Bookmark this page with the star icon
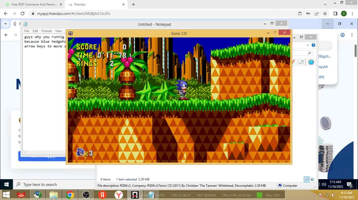 click(x=325, y=14)
